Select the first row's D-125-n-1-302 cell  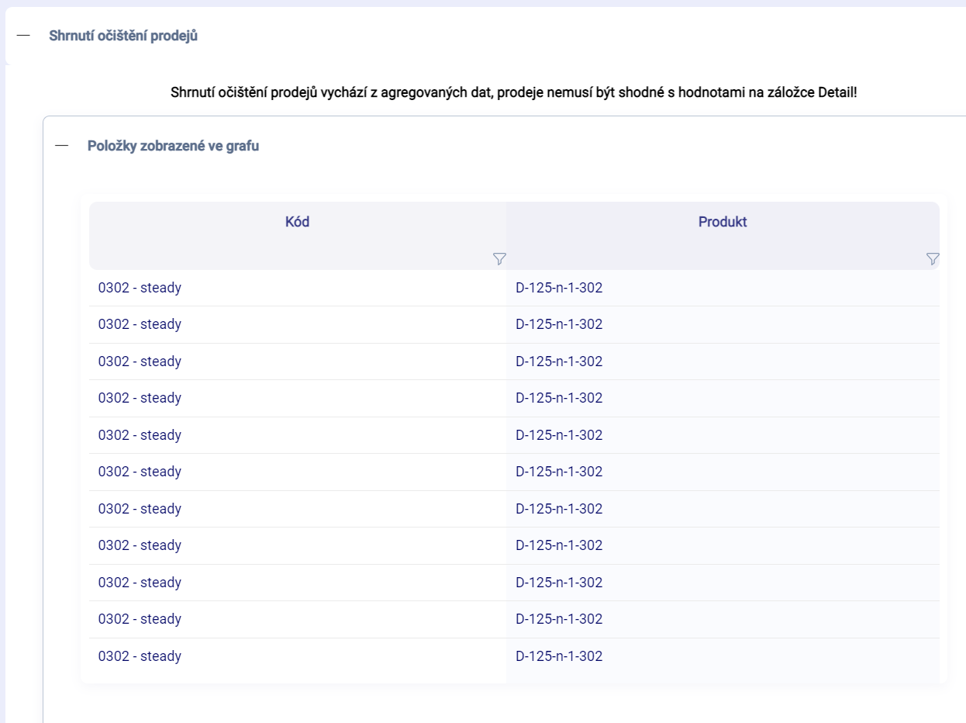click(559, 288)
